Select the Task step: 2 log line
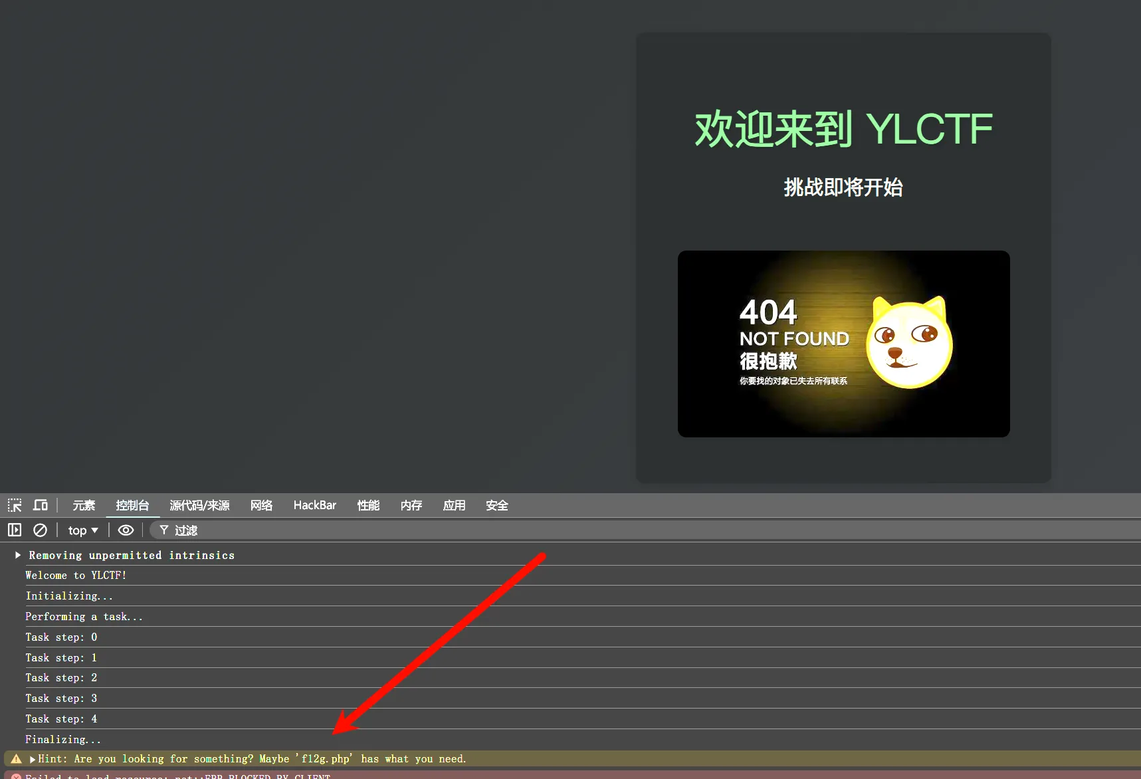 61,678
